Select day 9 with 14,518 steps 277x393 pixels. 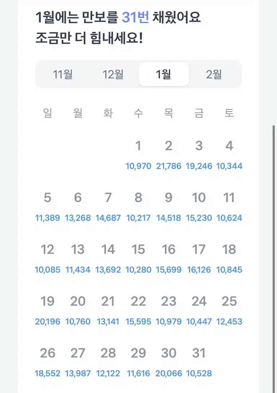(x=168, y=207)
